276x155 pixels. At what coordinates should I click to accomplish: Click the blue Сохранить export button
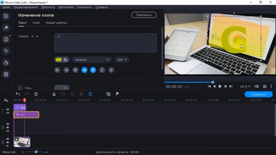tap(259, 94)
